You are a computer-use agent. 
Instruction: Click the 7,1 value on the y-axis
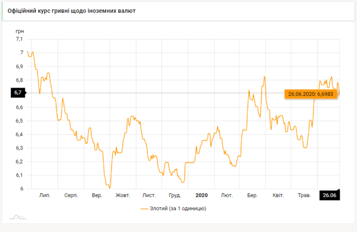19,39
